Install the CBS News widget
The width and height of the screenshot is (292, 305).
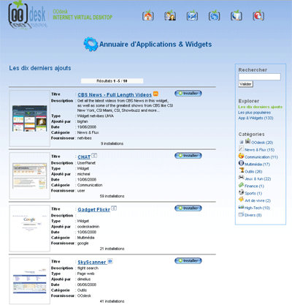click(x=188, y=94)
